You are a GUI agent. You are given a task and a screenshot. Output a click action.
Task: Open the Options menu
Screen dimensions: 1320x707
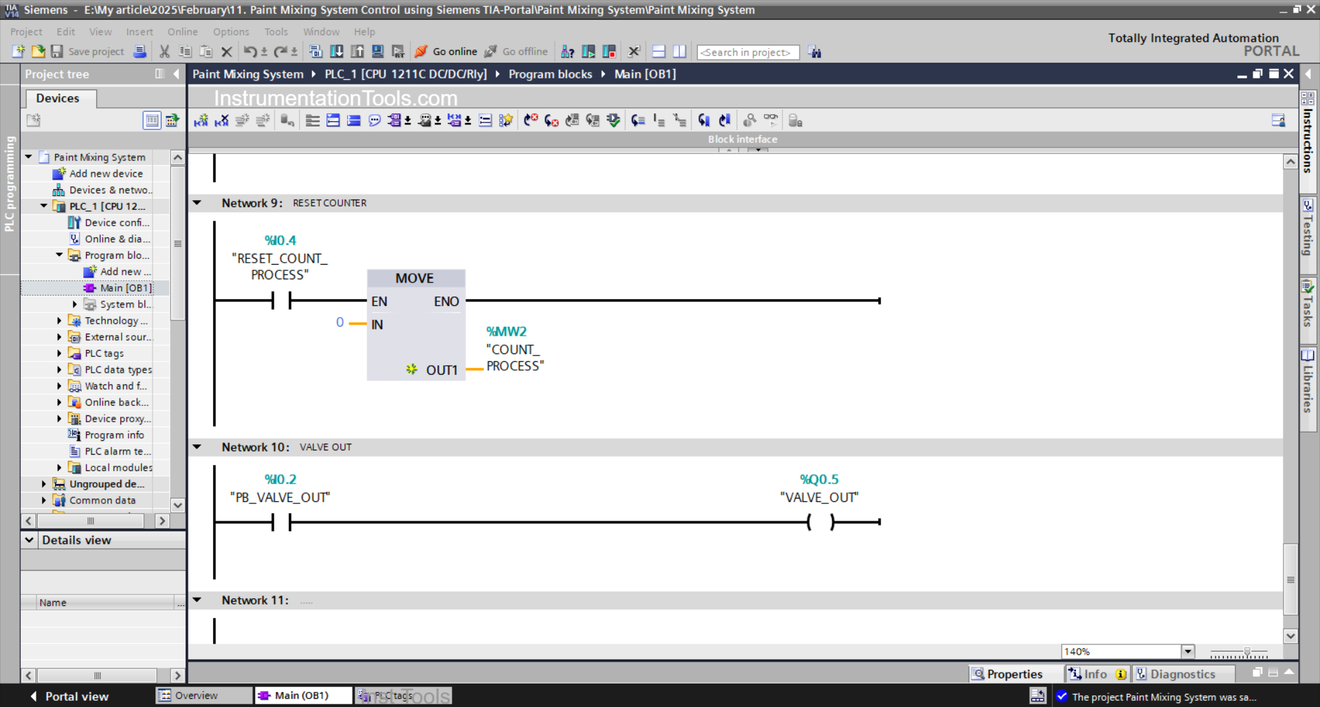coord(230,32)
